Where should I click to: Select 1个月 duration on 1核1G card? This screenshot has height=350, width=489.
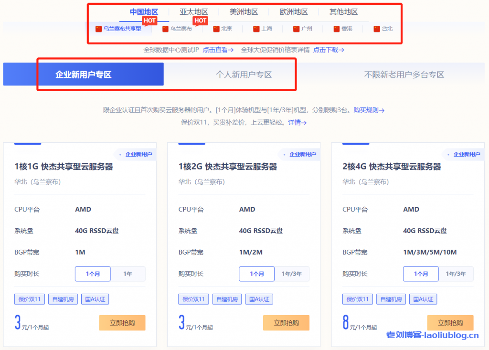pos(93,274)
